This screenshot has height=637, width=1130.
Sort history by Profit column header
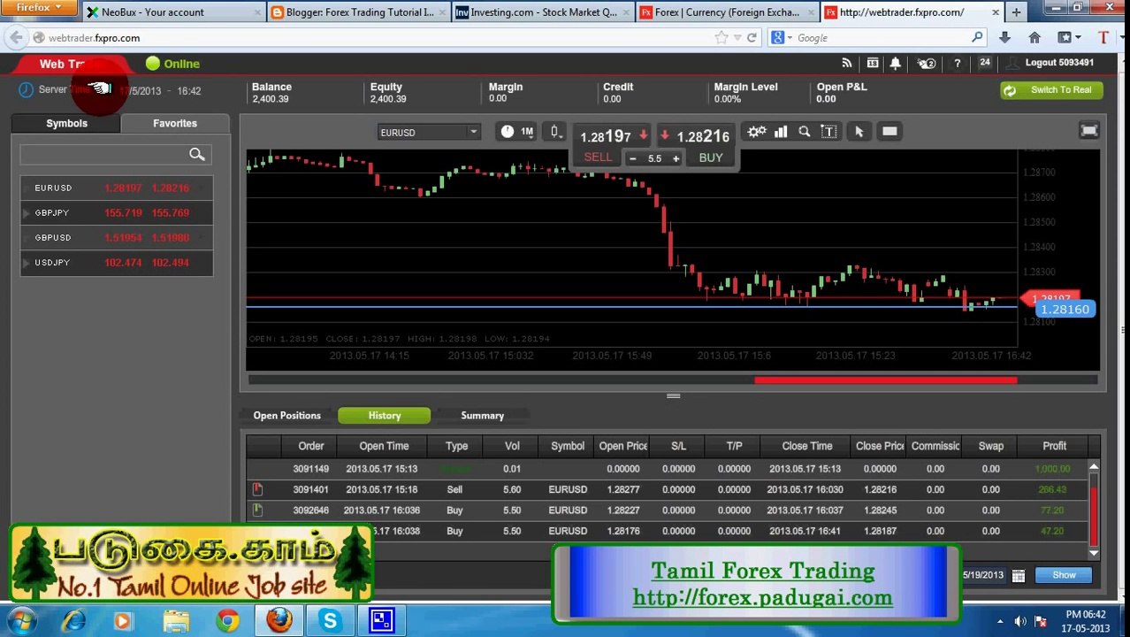(1054, 446)
